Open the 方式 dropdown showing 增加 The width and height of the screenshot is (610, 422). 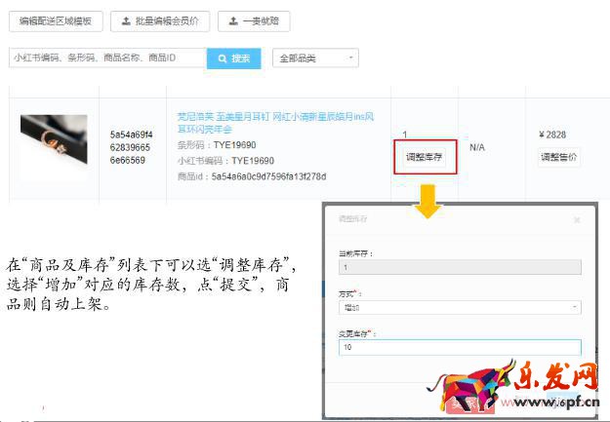point(460,307)
